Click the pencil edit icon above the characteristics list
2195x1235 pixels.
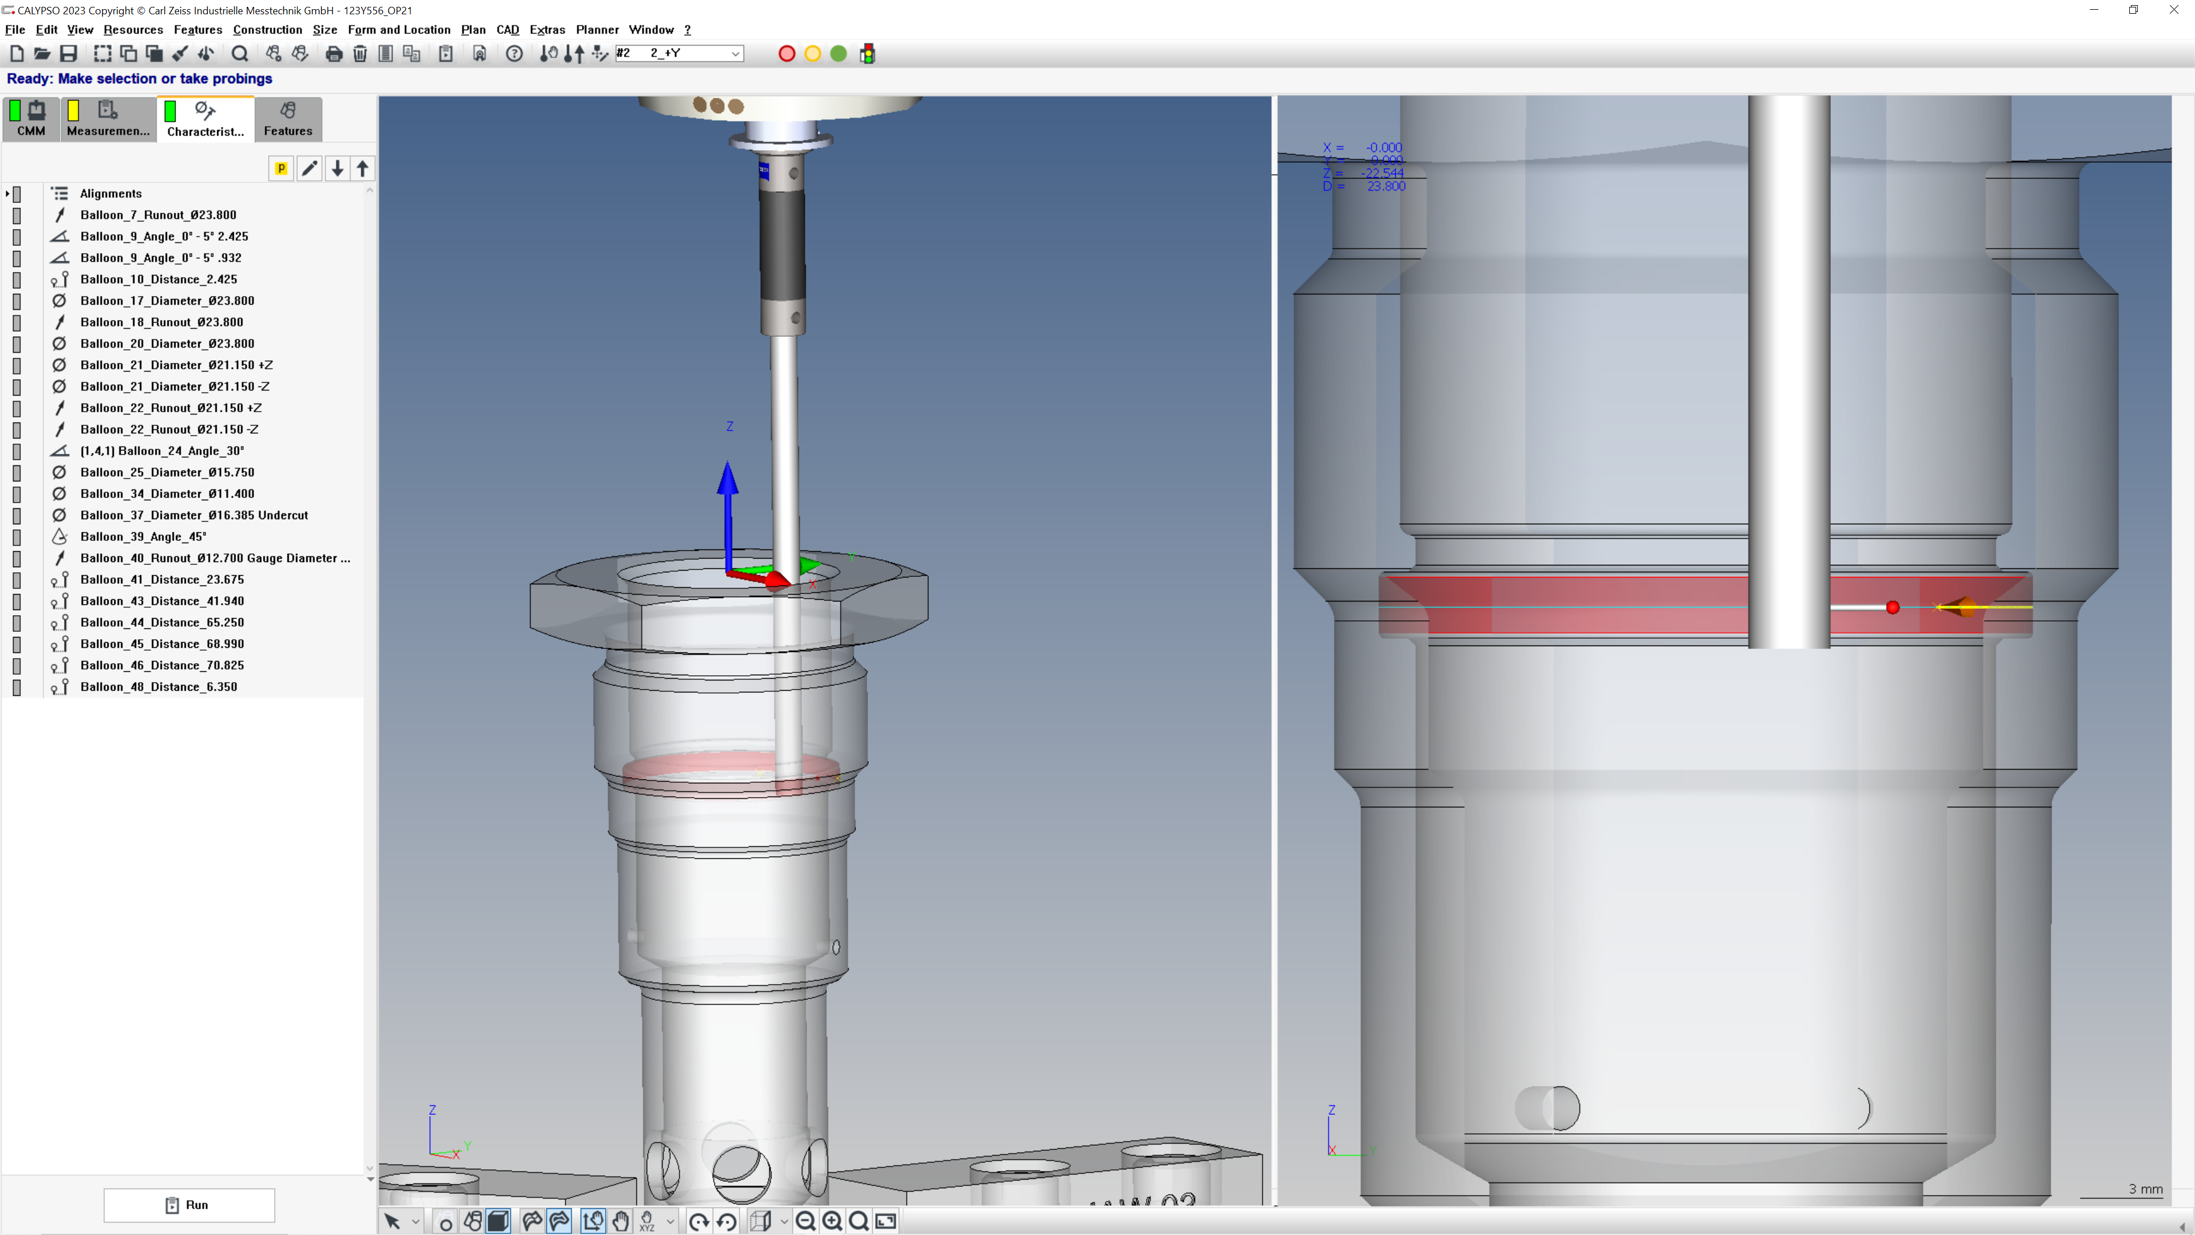pos(309,168)
